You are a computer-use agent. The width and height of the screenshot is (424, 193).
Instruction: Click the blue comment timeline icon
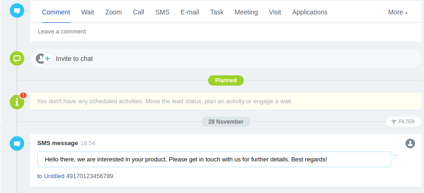point(17,11)
